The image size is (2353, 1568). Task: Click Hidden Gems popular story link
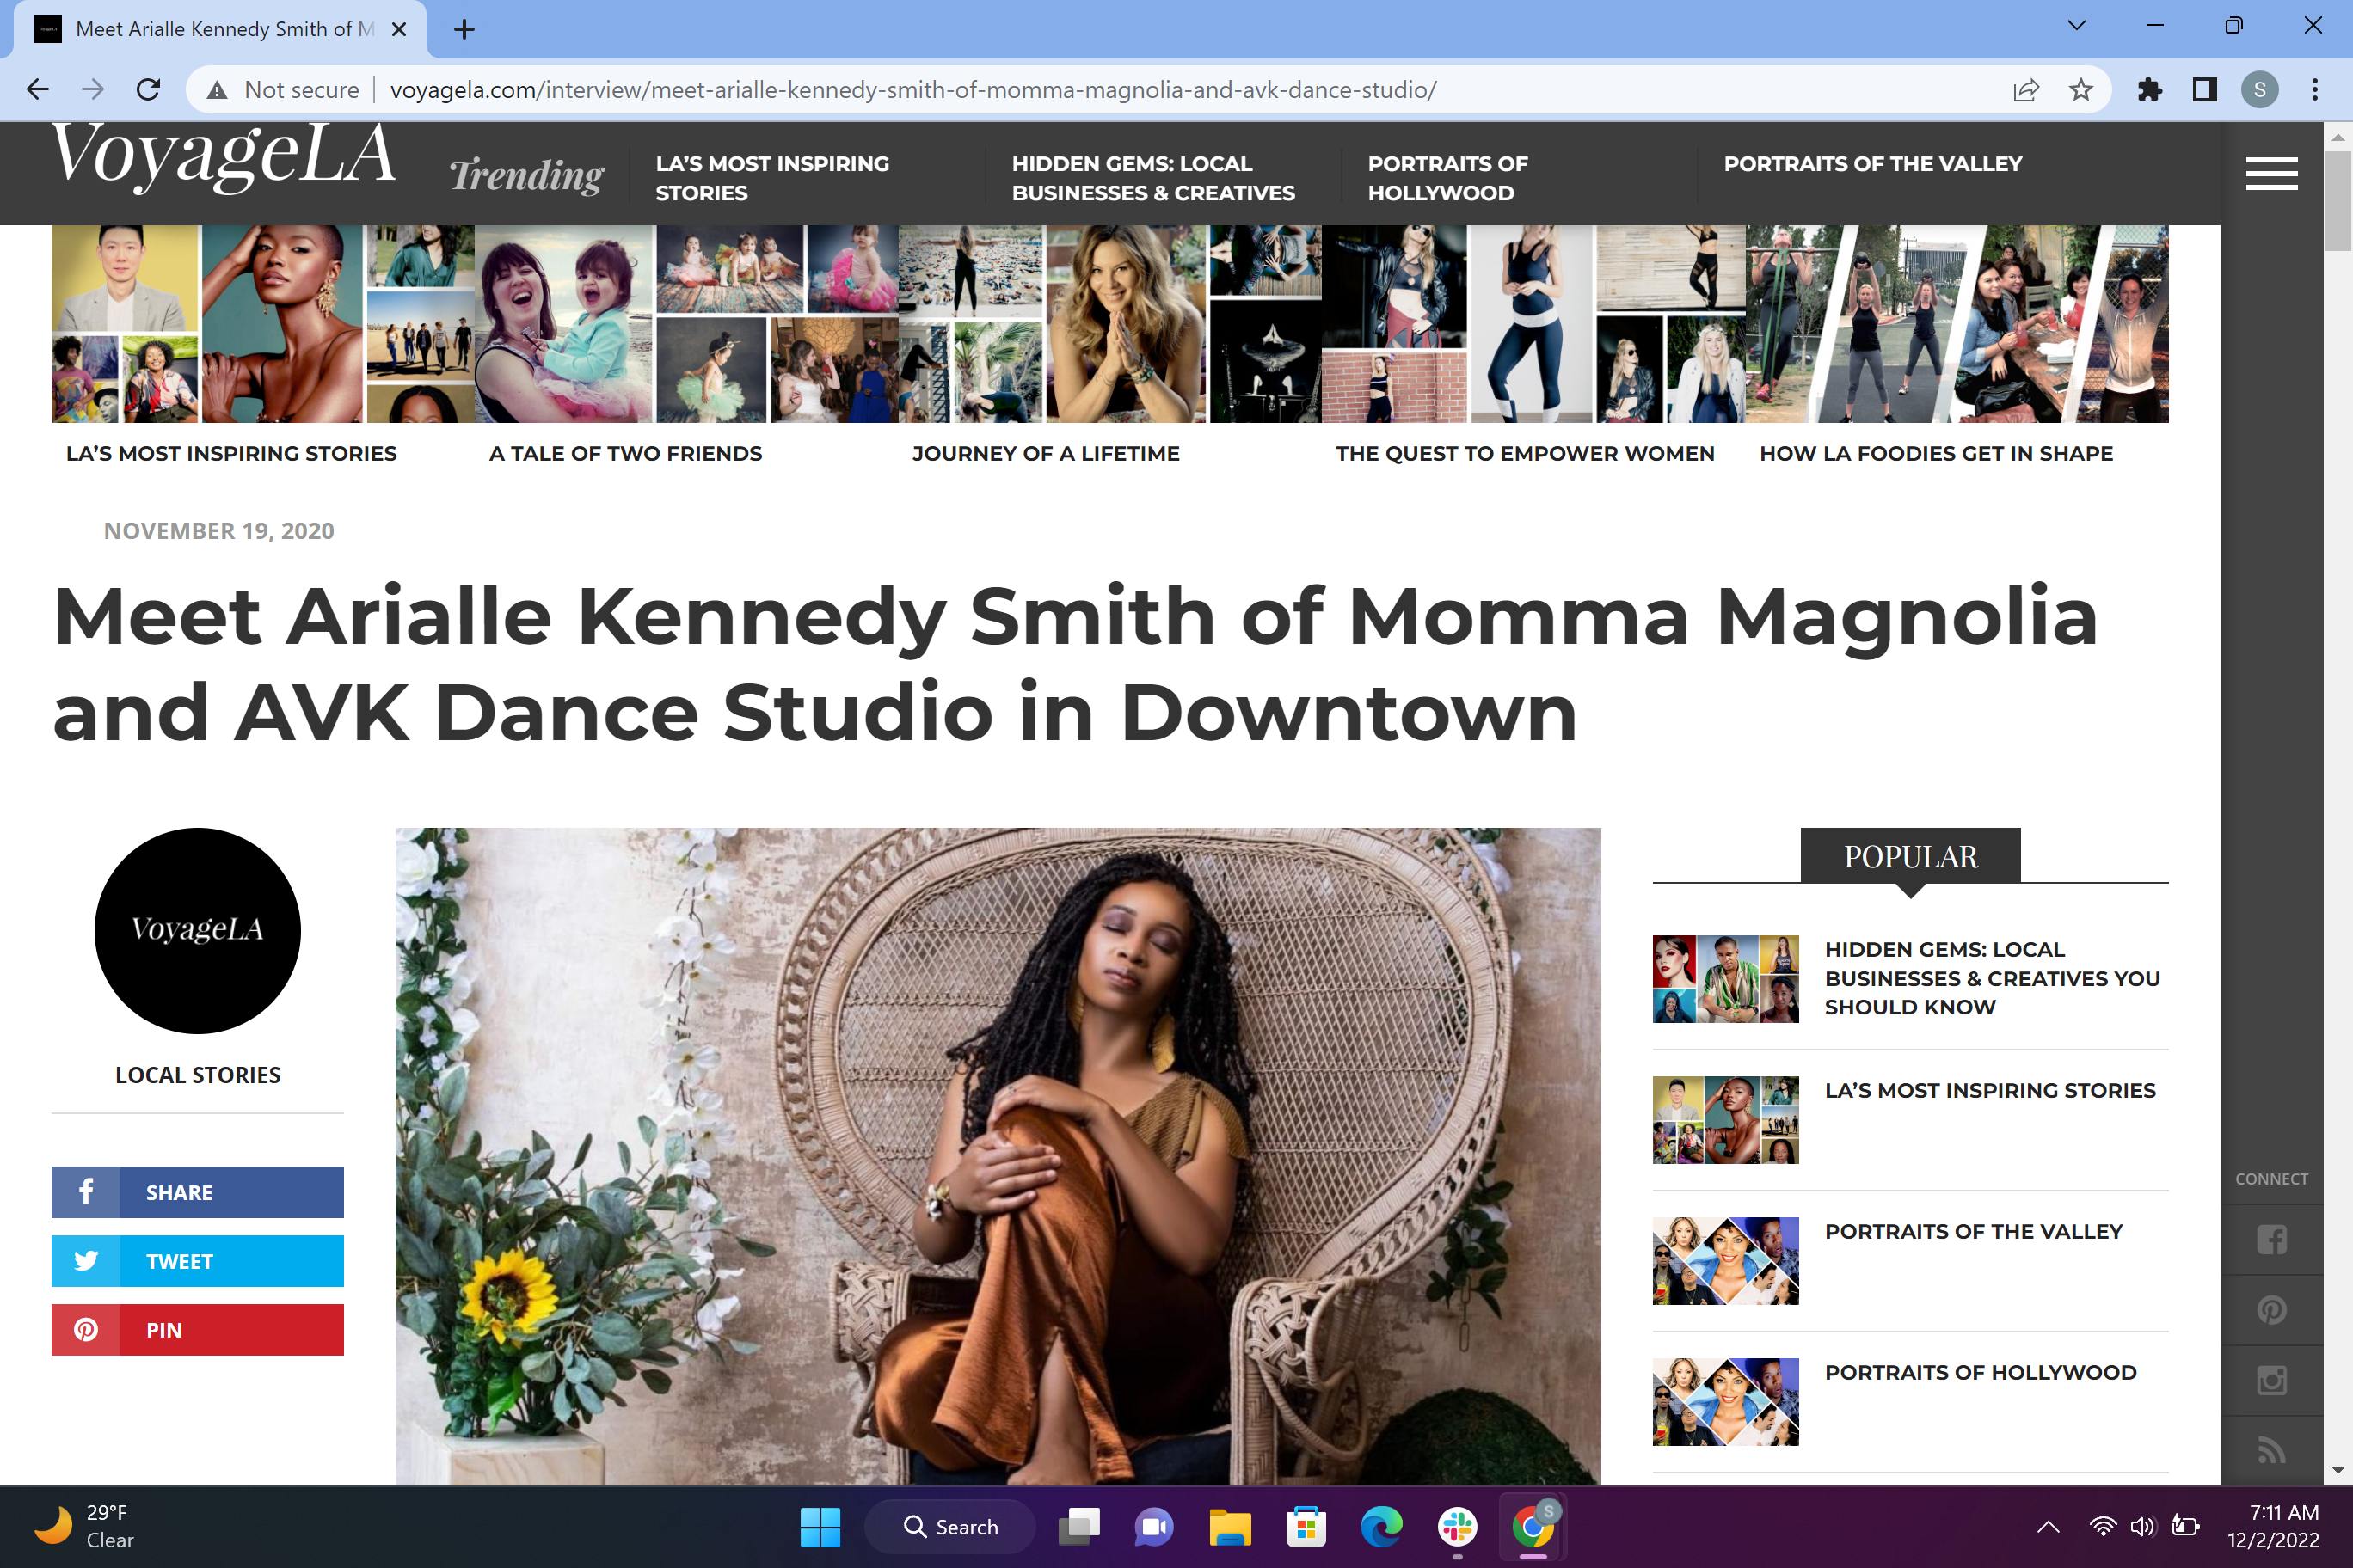(1991, 977)
